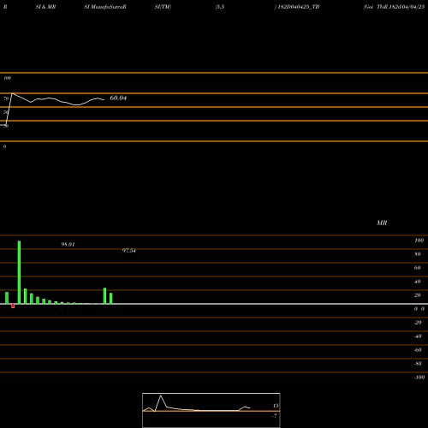This screenshot has width=428, height=428.
Task: Click the white RSI line peak
Action: click(12, 93)
